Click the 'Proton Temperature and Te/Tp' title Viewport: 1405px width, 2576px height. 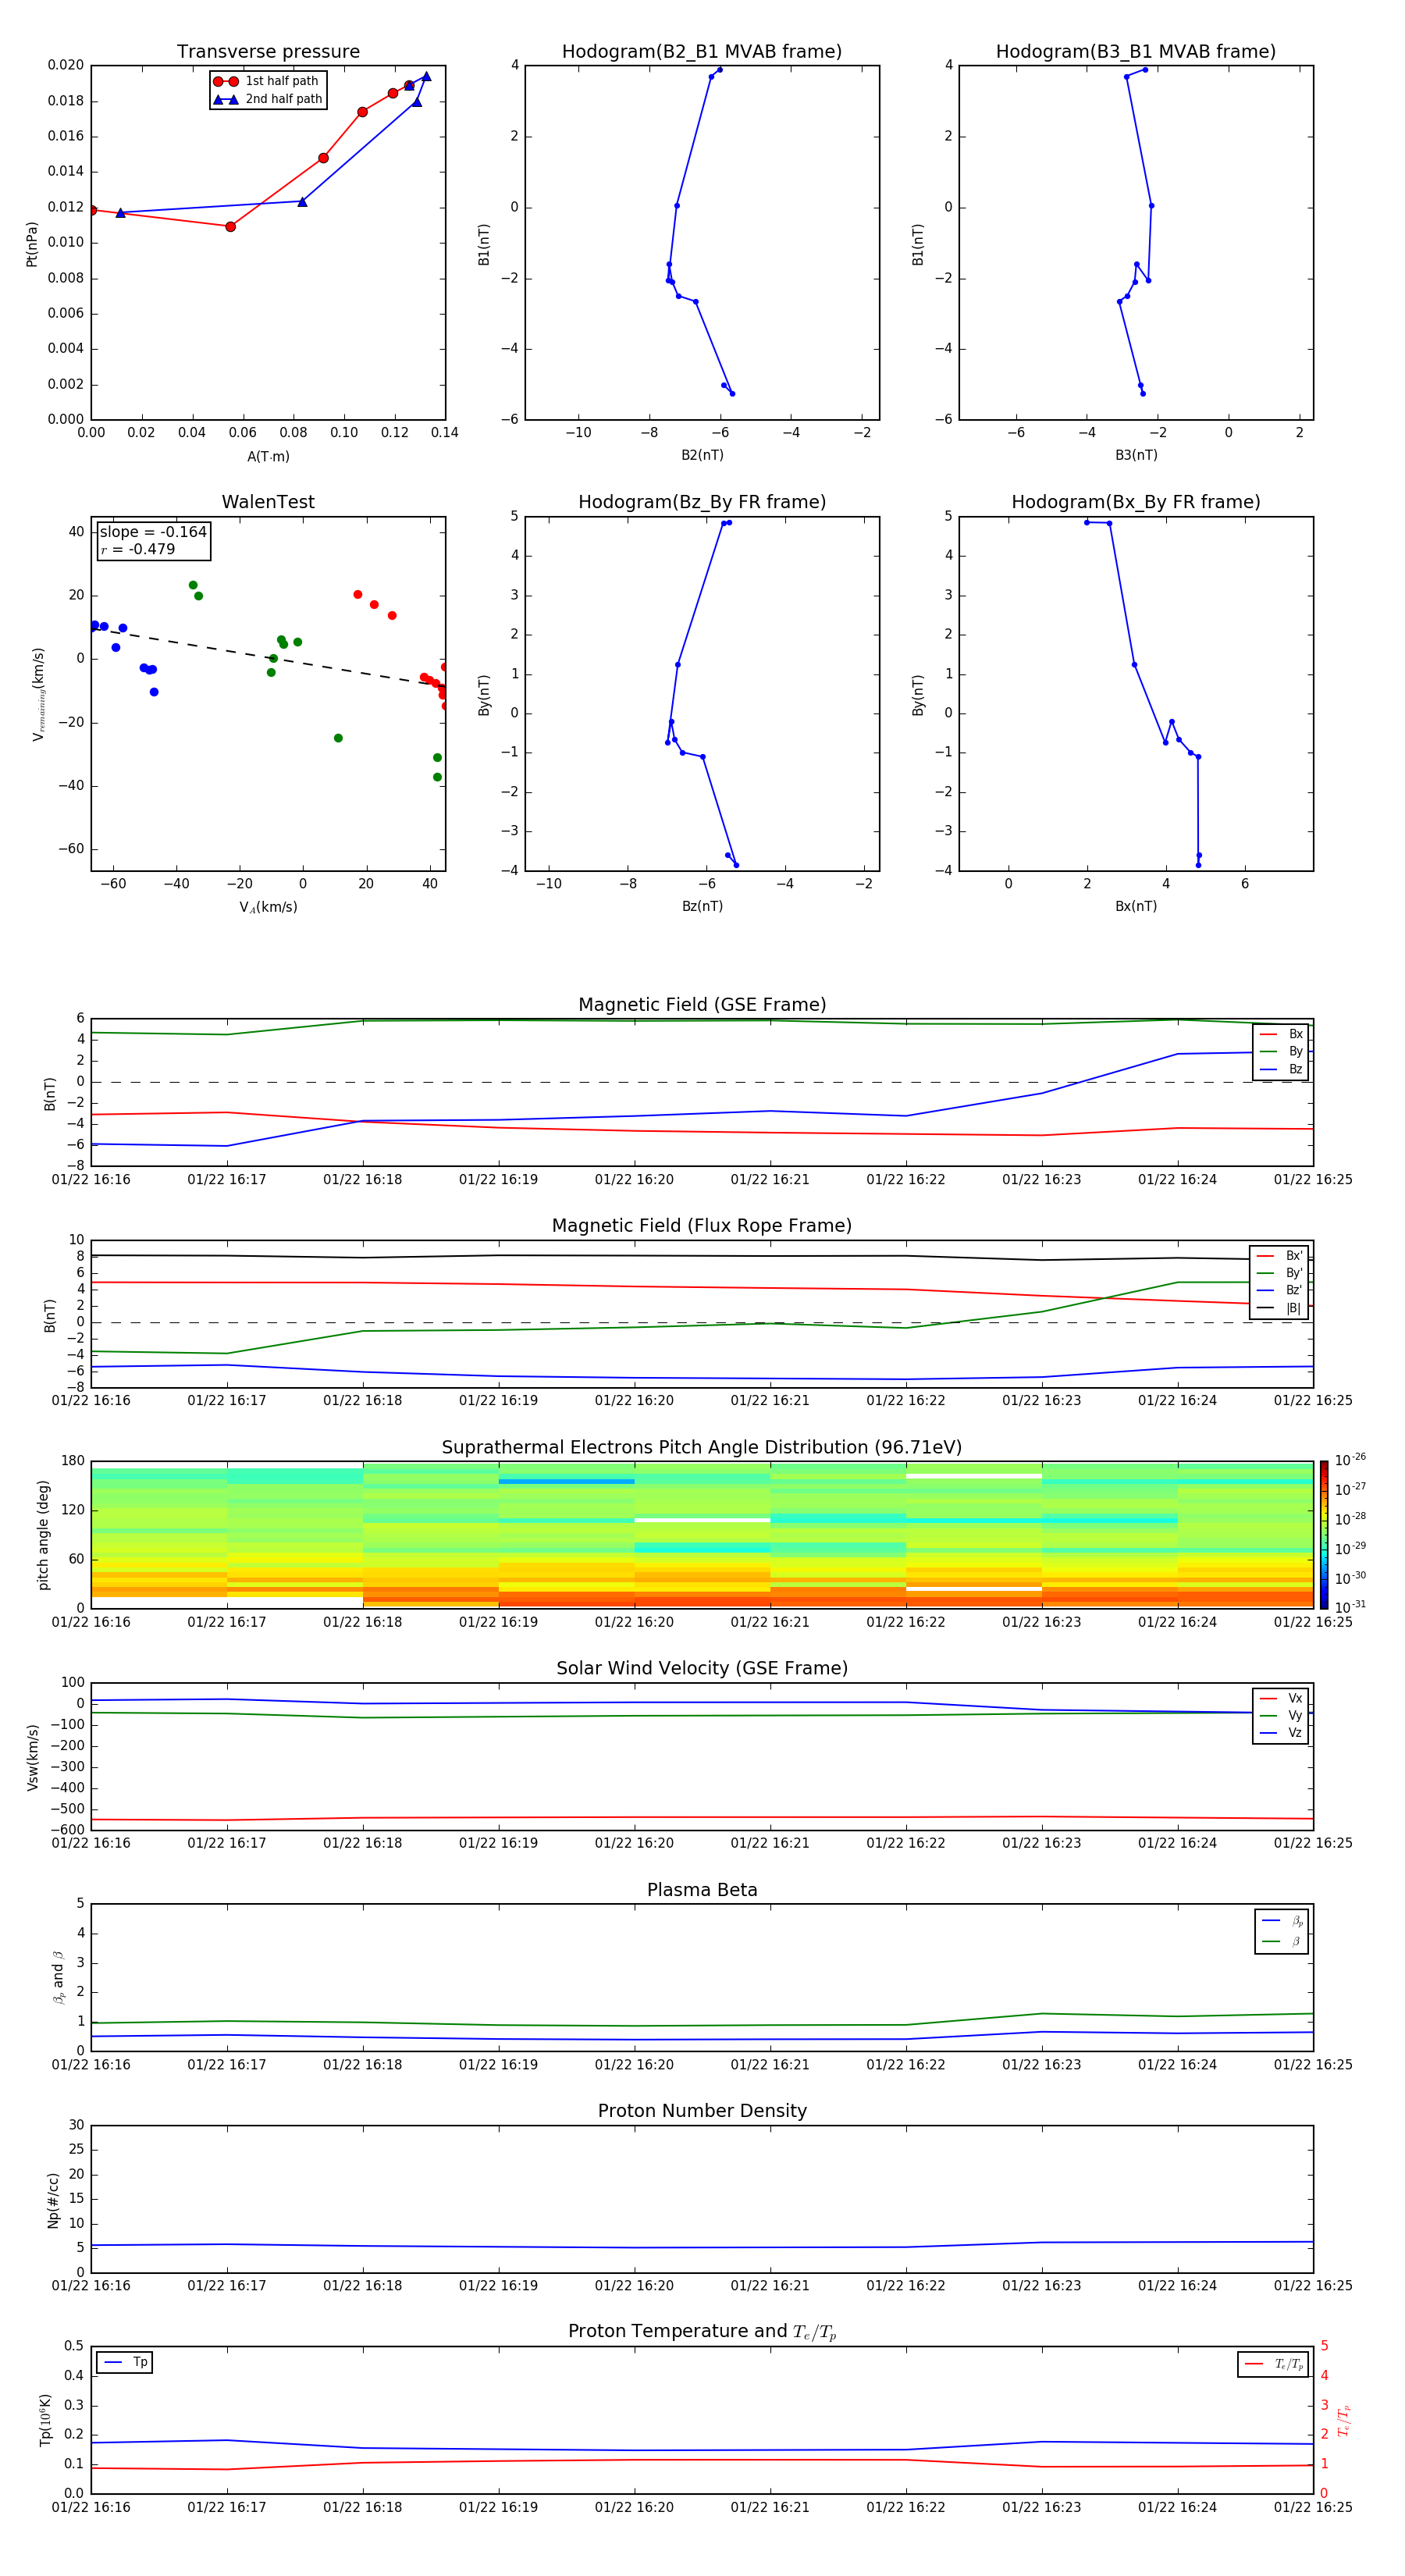(x=702, y=2332)
